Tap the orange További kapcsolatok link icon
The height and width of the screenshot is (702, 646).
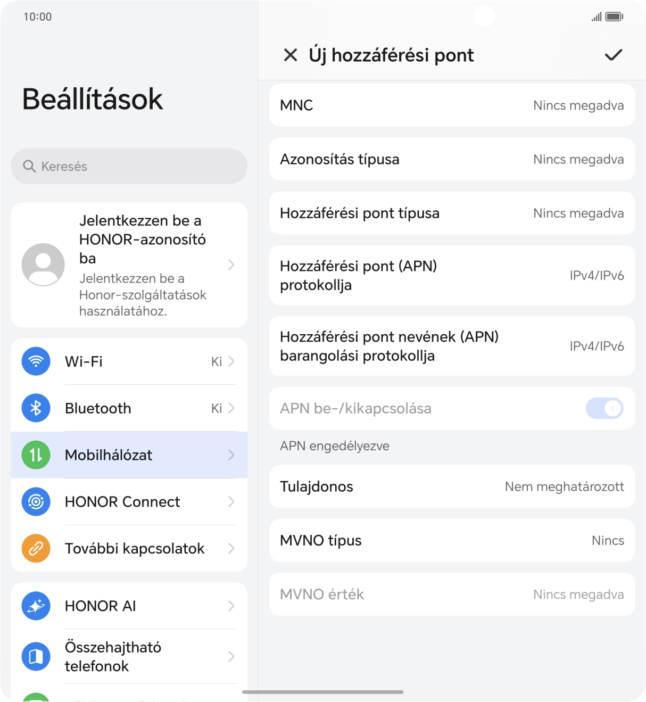36,549
